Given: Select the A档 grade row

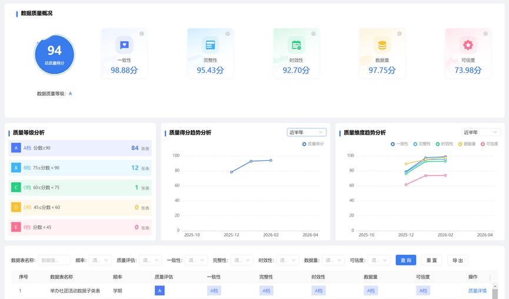Looking at the screenshot, I should [x=79, y=148].
